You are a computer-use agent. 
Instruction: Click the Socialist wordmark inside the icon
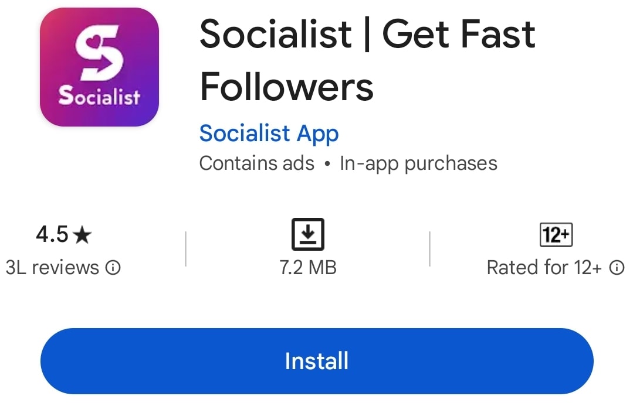99,96
